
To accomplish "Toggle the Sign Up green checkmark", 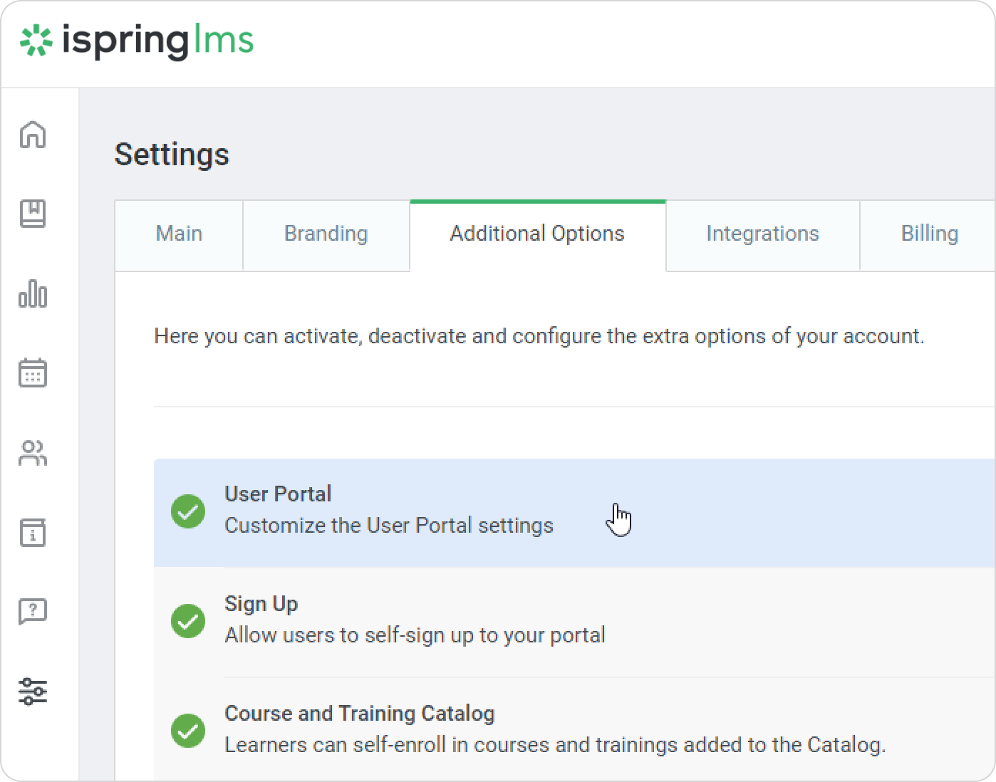I will point(188,621).
